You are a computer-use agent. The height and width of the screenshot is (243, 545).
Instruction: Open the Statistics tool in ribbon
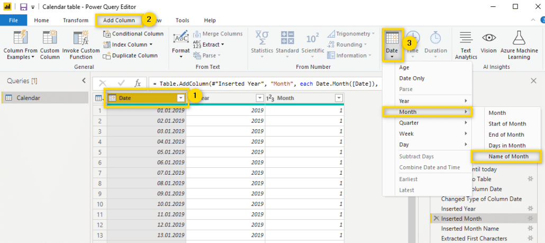pos(262,39)
